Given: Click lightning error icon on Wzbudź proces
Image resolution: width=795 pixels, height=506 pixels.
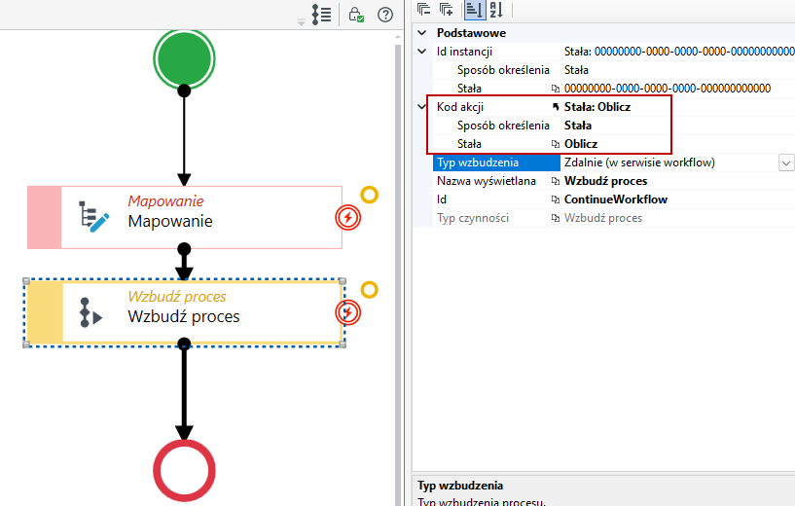Looking at the screenshot, I should [x=347, y=312].
